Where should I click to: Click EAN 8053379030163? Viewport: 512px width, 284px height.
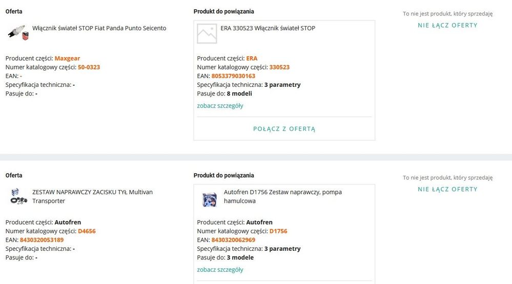(233, 76)
